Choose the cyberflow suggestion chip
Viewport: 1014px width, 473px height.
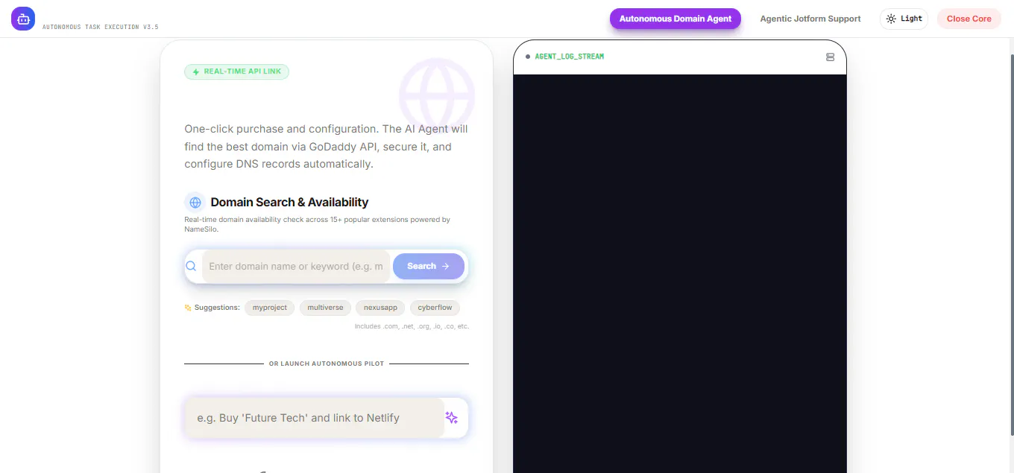coord(435,308)
